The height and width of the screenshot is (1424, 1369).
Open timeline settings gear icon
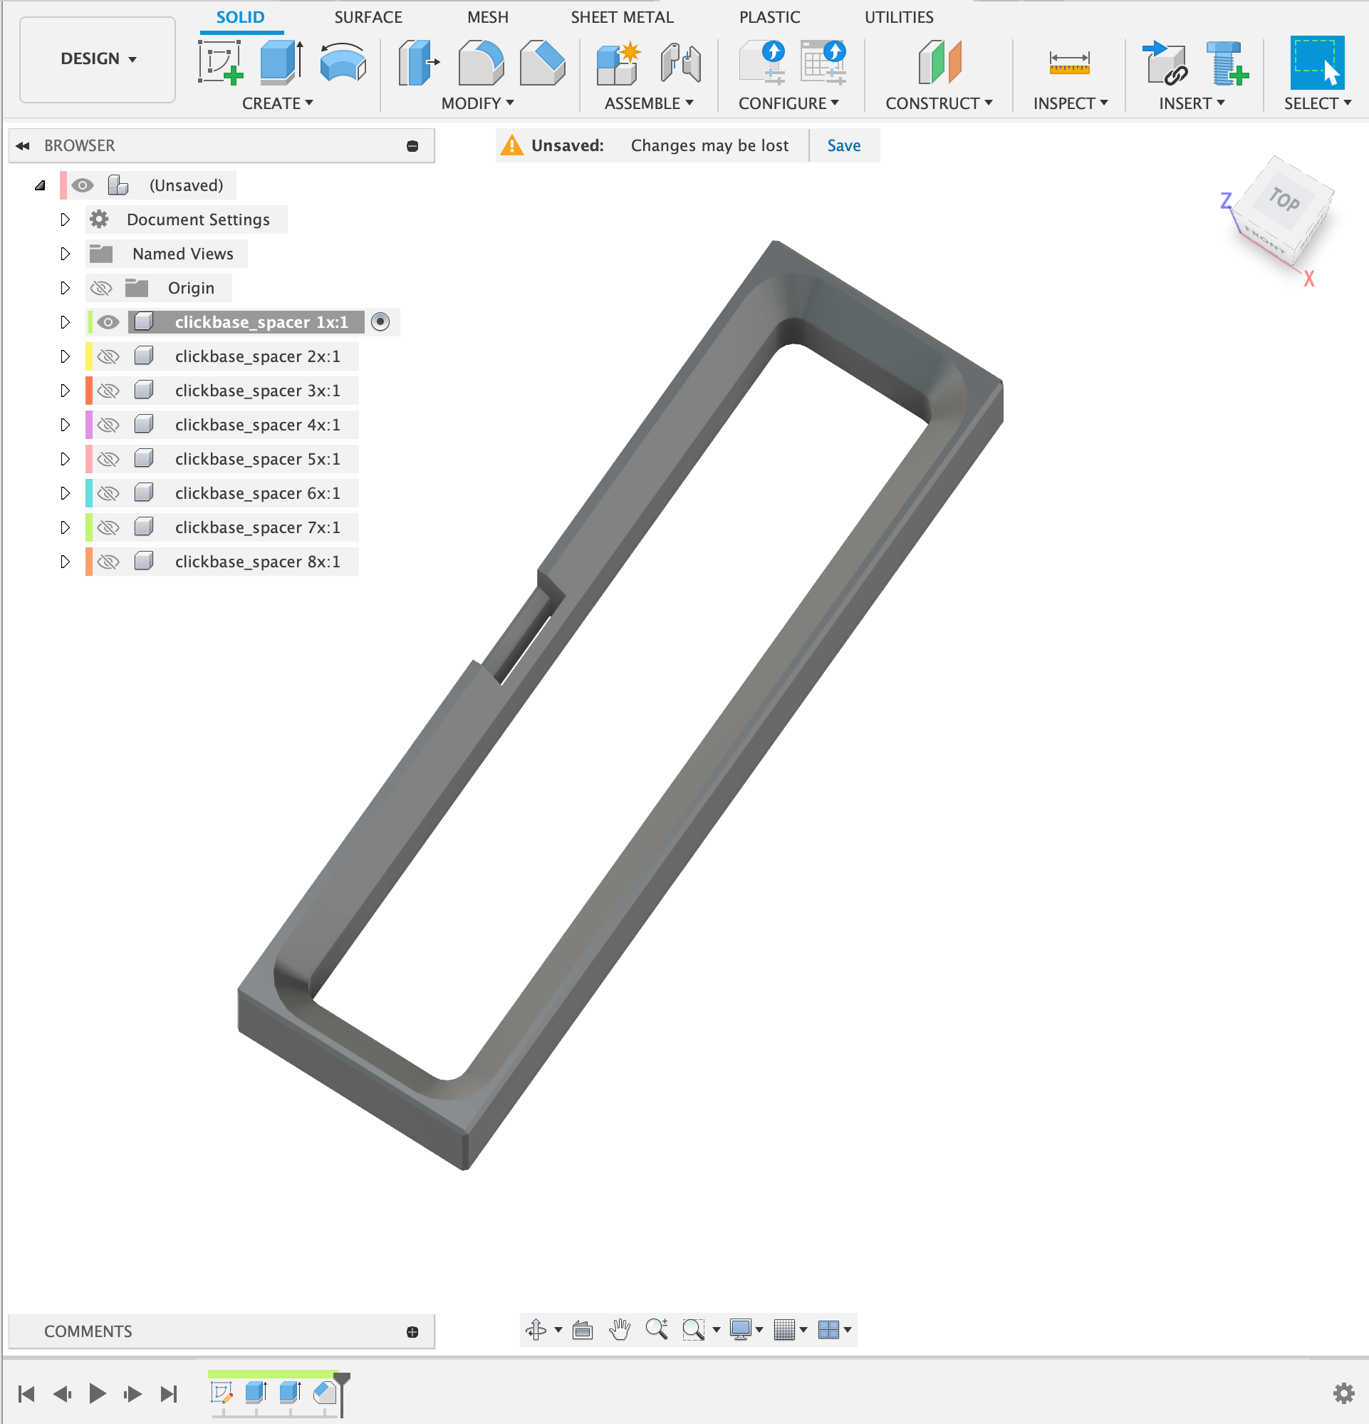tap(1343, 1393)
